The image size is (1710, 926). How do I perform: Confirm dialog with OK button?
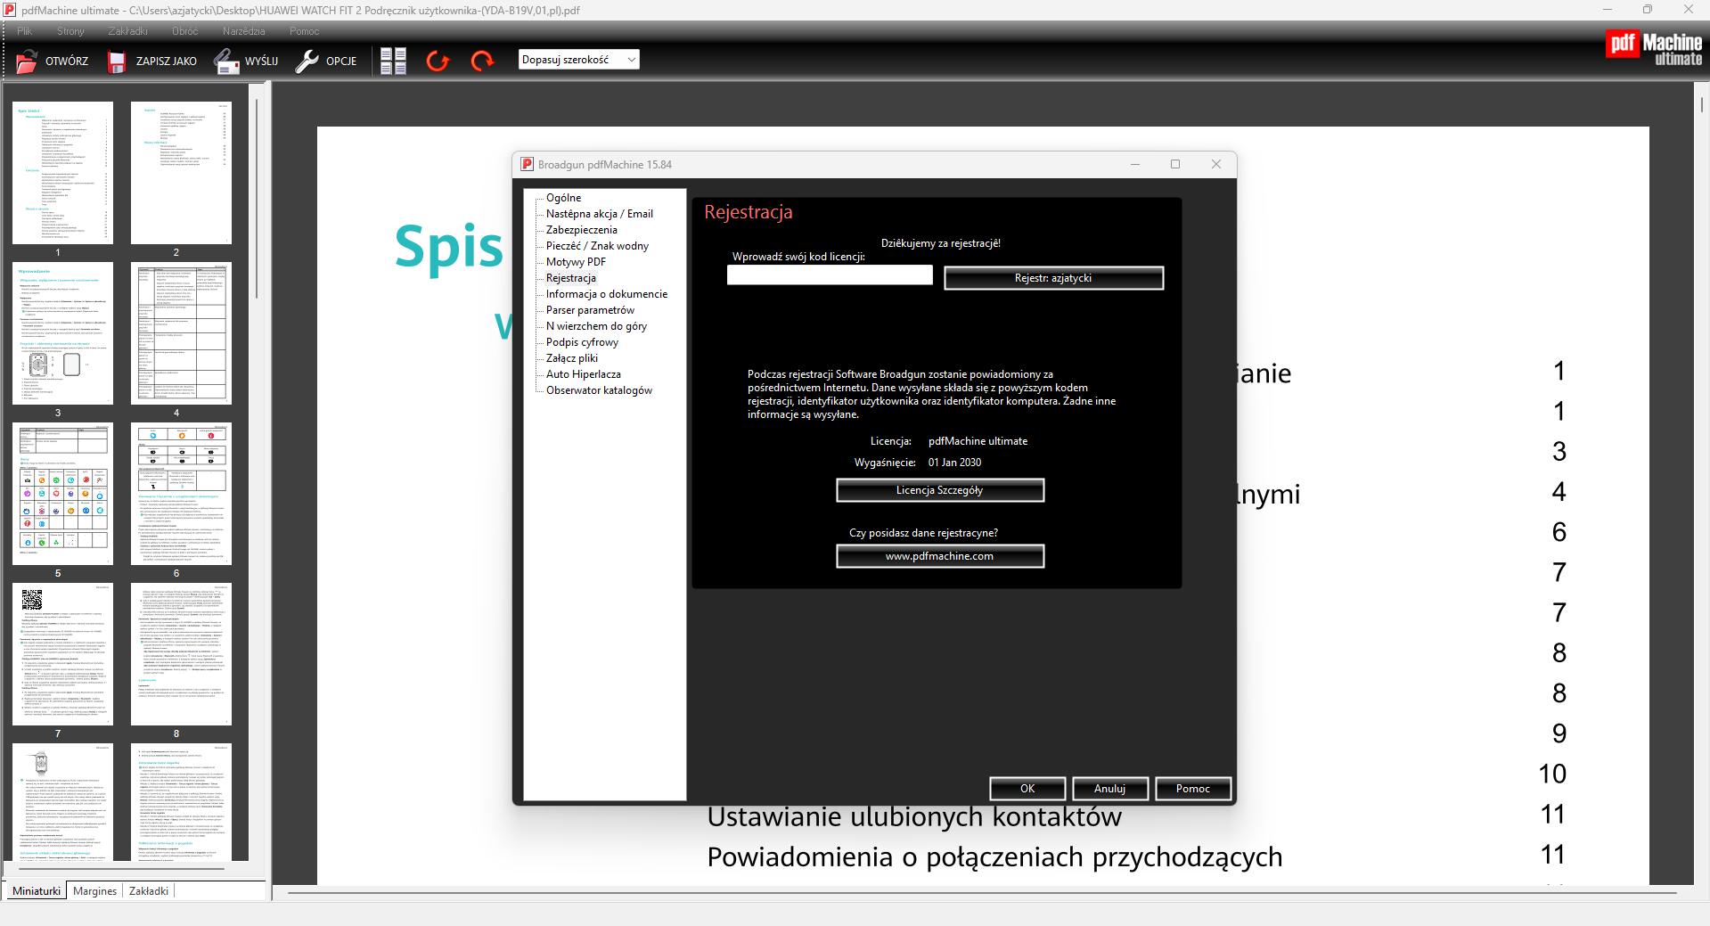tap(1027, 789)
